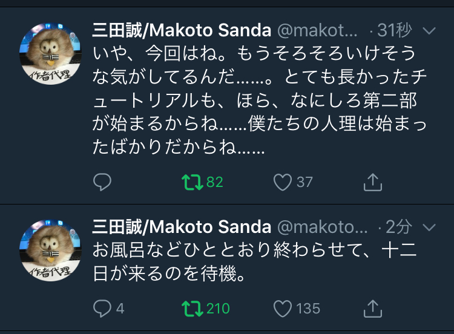This screenshot has width=454, height=334.
Task: Open the 31秒 timestamp
Action: coord(394,30)
